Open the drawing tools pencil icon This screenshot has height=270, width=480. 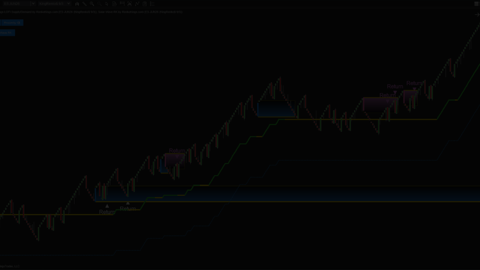pos(85,3)
